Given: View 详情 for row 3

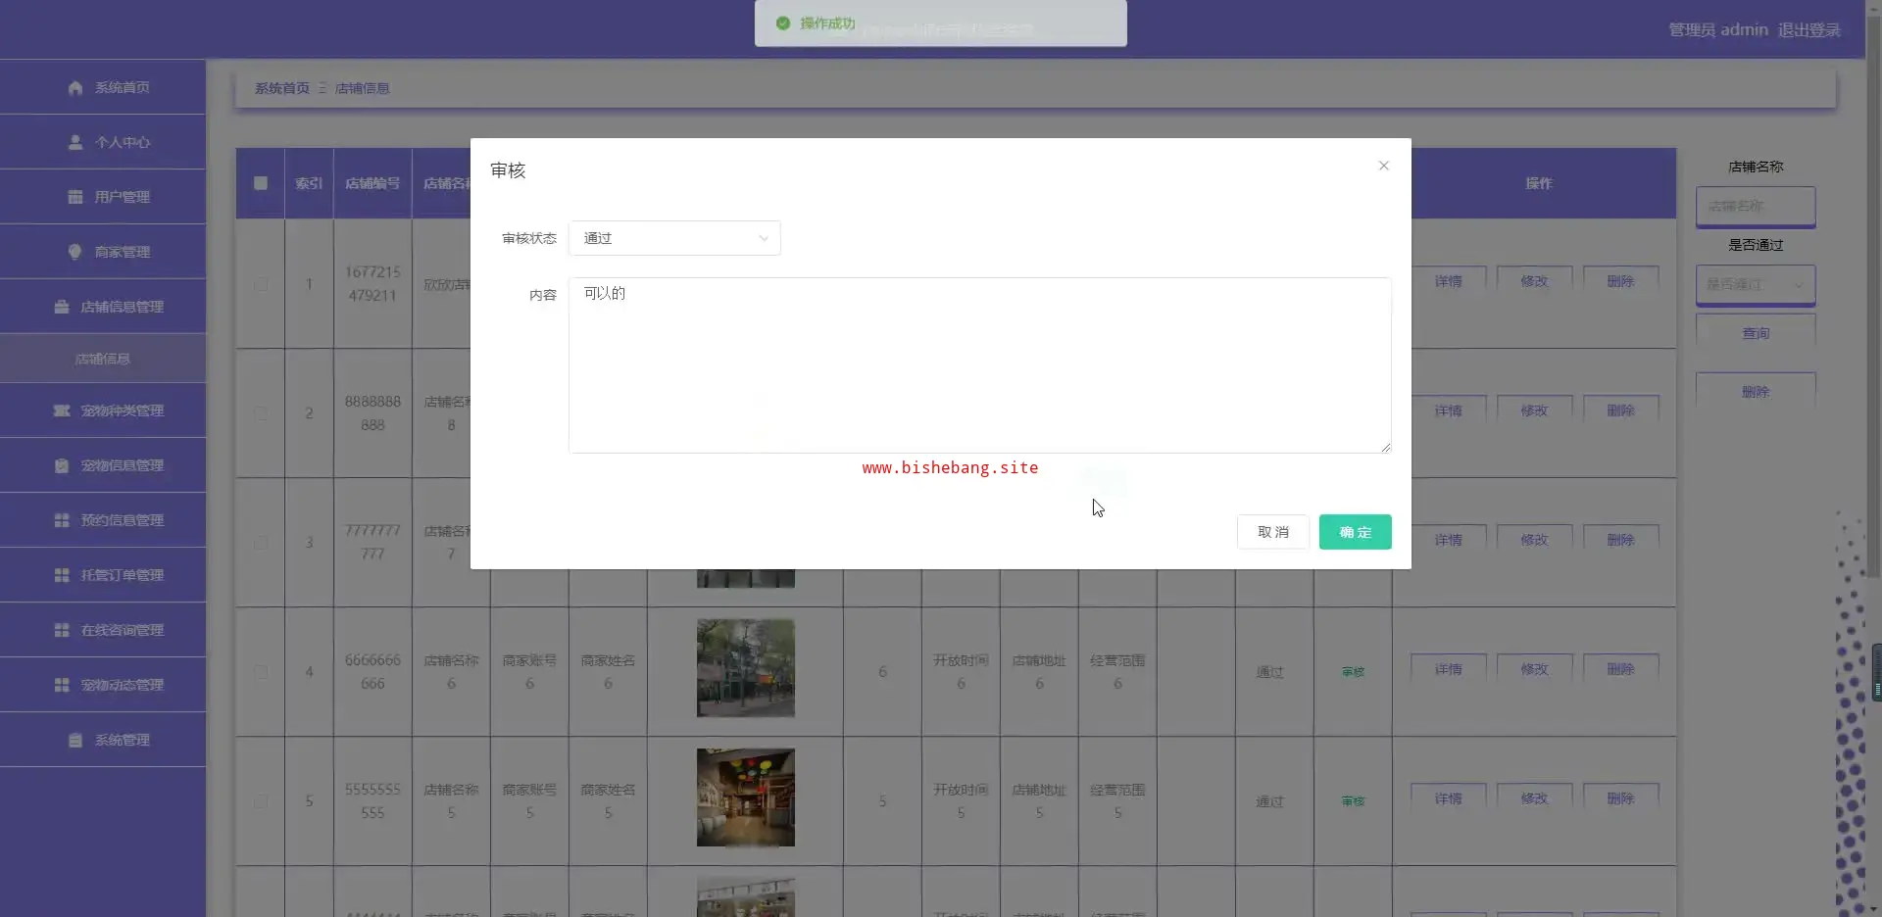Looking at the screenshot, I should click(1449, 540).
